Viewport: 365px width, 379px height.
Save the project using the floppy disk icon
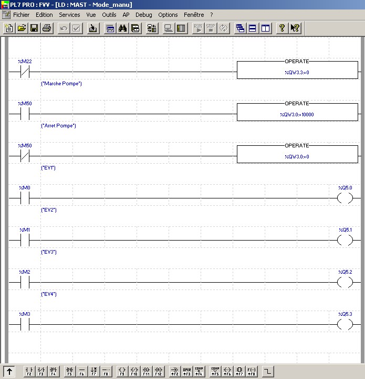[x=34, y=28]
